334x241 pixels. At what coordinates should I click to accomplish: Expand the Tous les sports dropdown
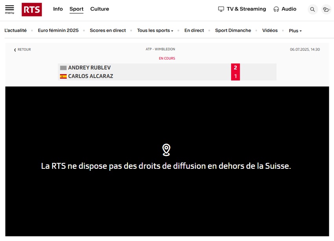pyautogui.click(x=155, y=31)
